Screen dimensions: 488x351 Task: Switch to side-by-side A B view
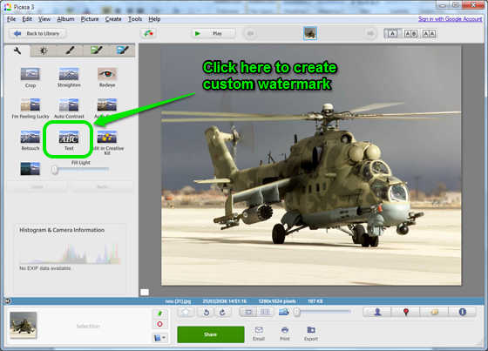[x=410, y=34]
